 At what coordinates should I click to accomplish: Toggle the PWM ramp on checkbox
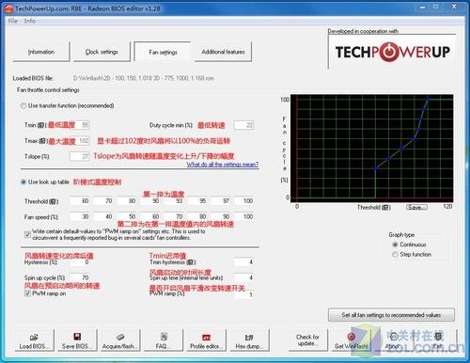tap(27, 293)
